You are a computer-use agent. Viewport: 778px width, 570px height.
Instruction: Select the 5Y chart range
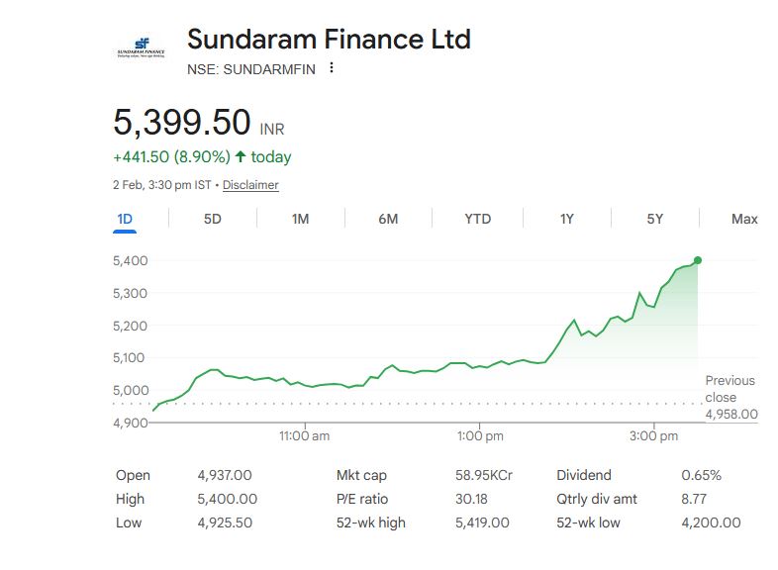(x=654, y=219)
